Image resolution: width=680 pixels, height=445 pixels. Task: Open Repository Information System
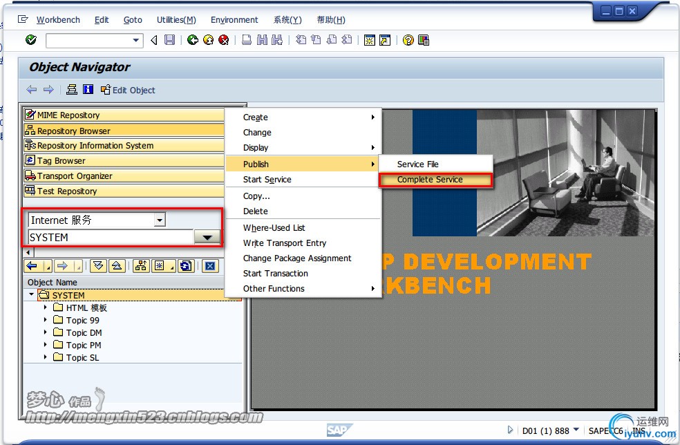pyautogui.click(x=124, y=145)
